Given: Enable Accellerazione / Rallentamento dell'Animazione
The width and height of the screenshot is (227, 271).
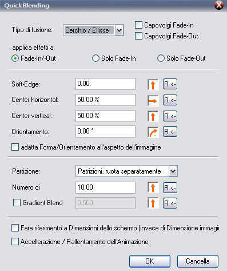Looking at the screenshot, I should (x=15, y=241).
